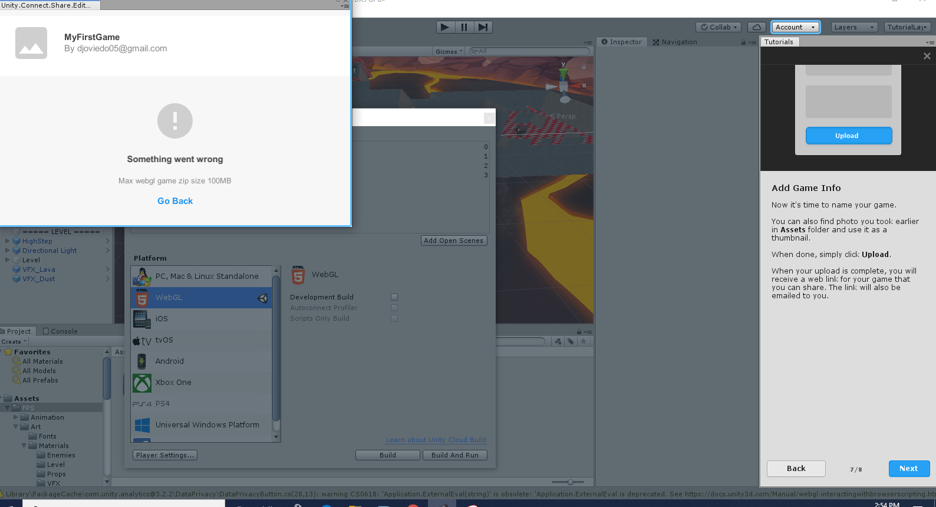Click the VFX_Lava prefab cube icon
This screenshot has width=936, height=507.
(17, 269)
